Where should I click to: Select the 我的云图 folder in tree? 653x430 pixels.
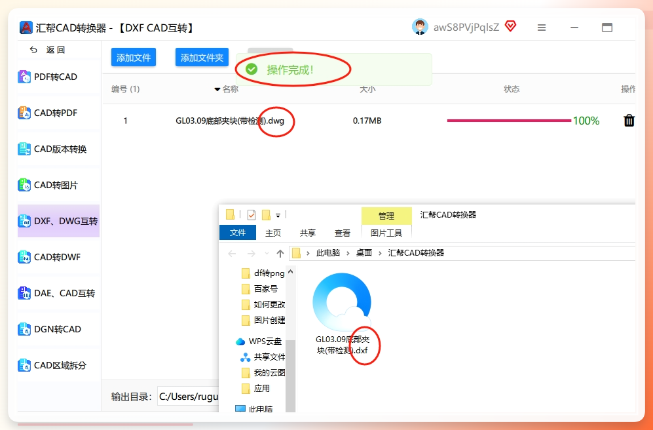tap(263, 373)
